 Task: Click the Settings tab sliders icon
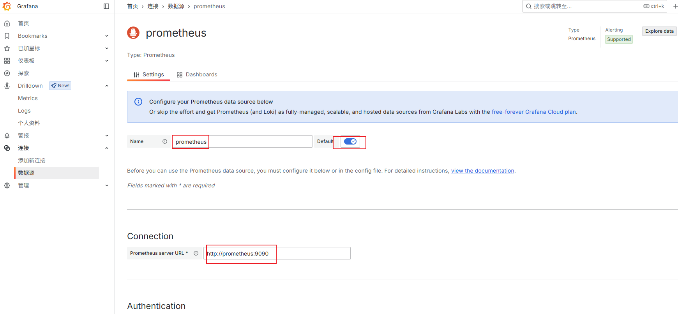coord(136,75)
